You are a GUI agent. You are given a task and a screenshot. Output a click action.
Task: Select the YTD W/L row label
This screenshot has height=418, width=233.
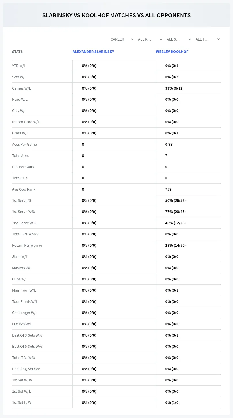tap(19, 66)
